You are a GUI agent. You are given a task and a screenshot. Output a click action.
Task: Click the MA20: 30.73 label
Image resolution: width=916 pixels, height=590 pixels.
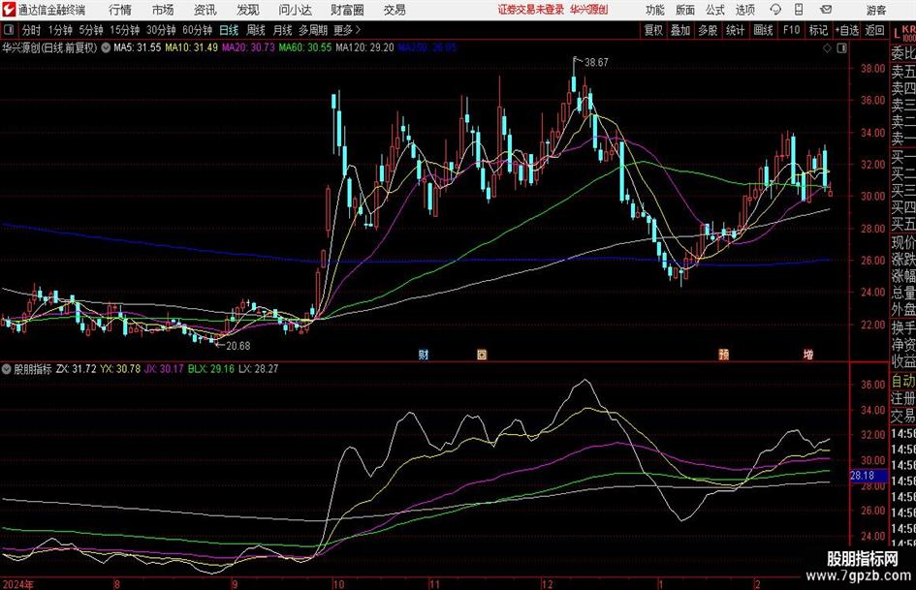248,47
